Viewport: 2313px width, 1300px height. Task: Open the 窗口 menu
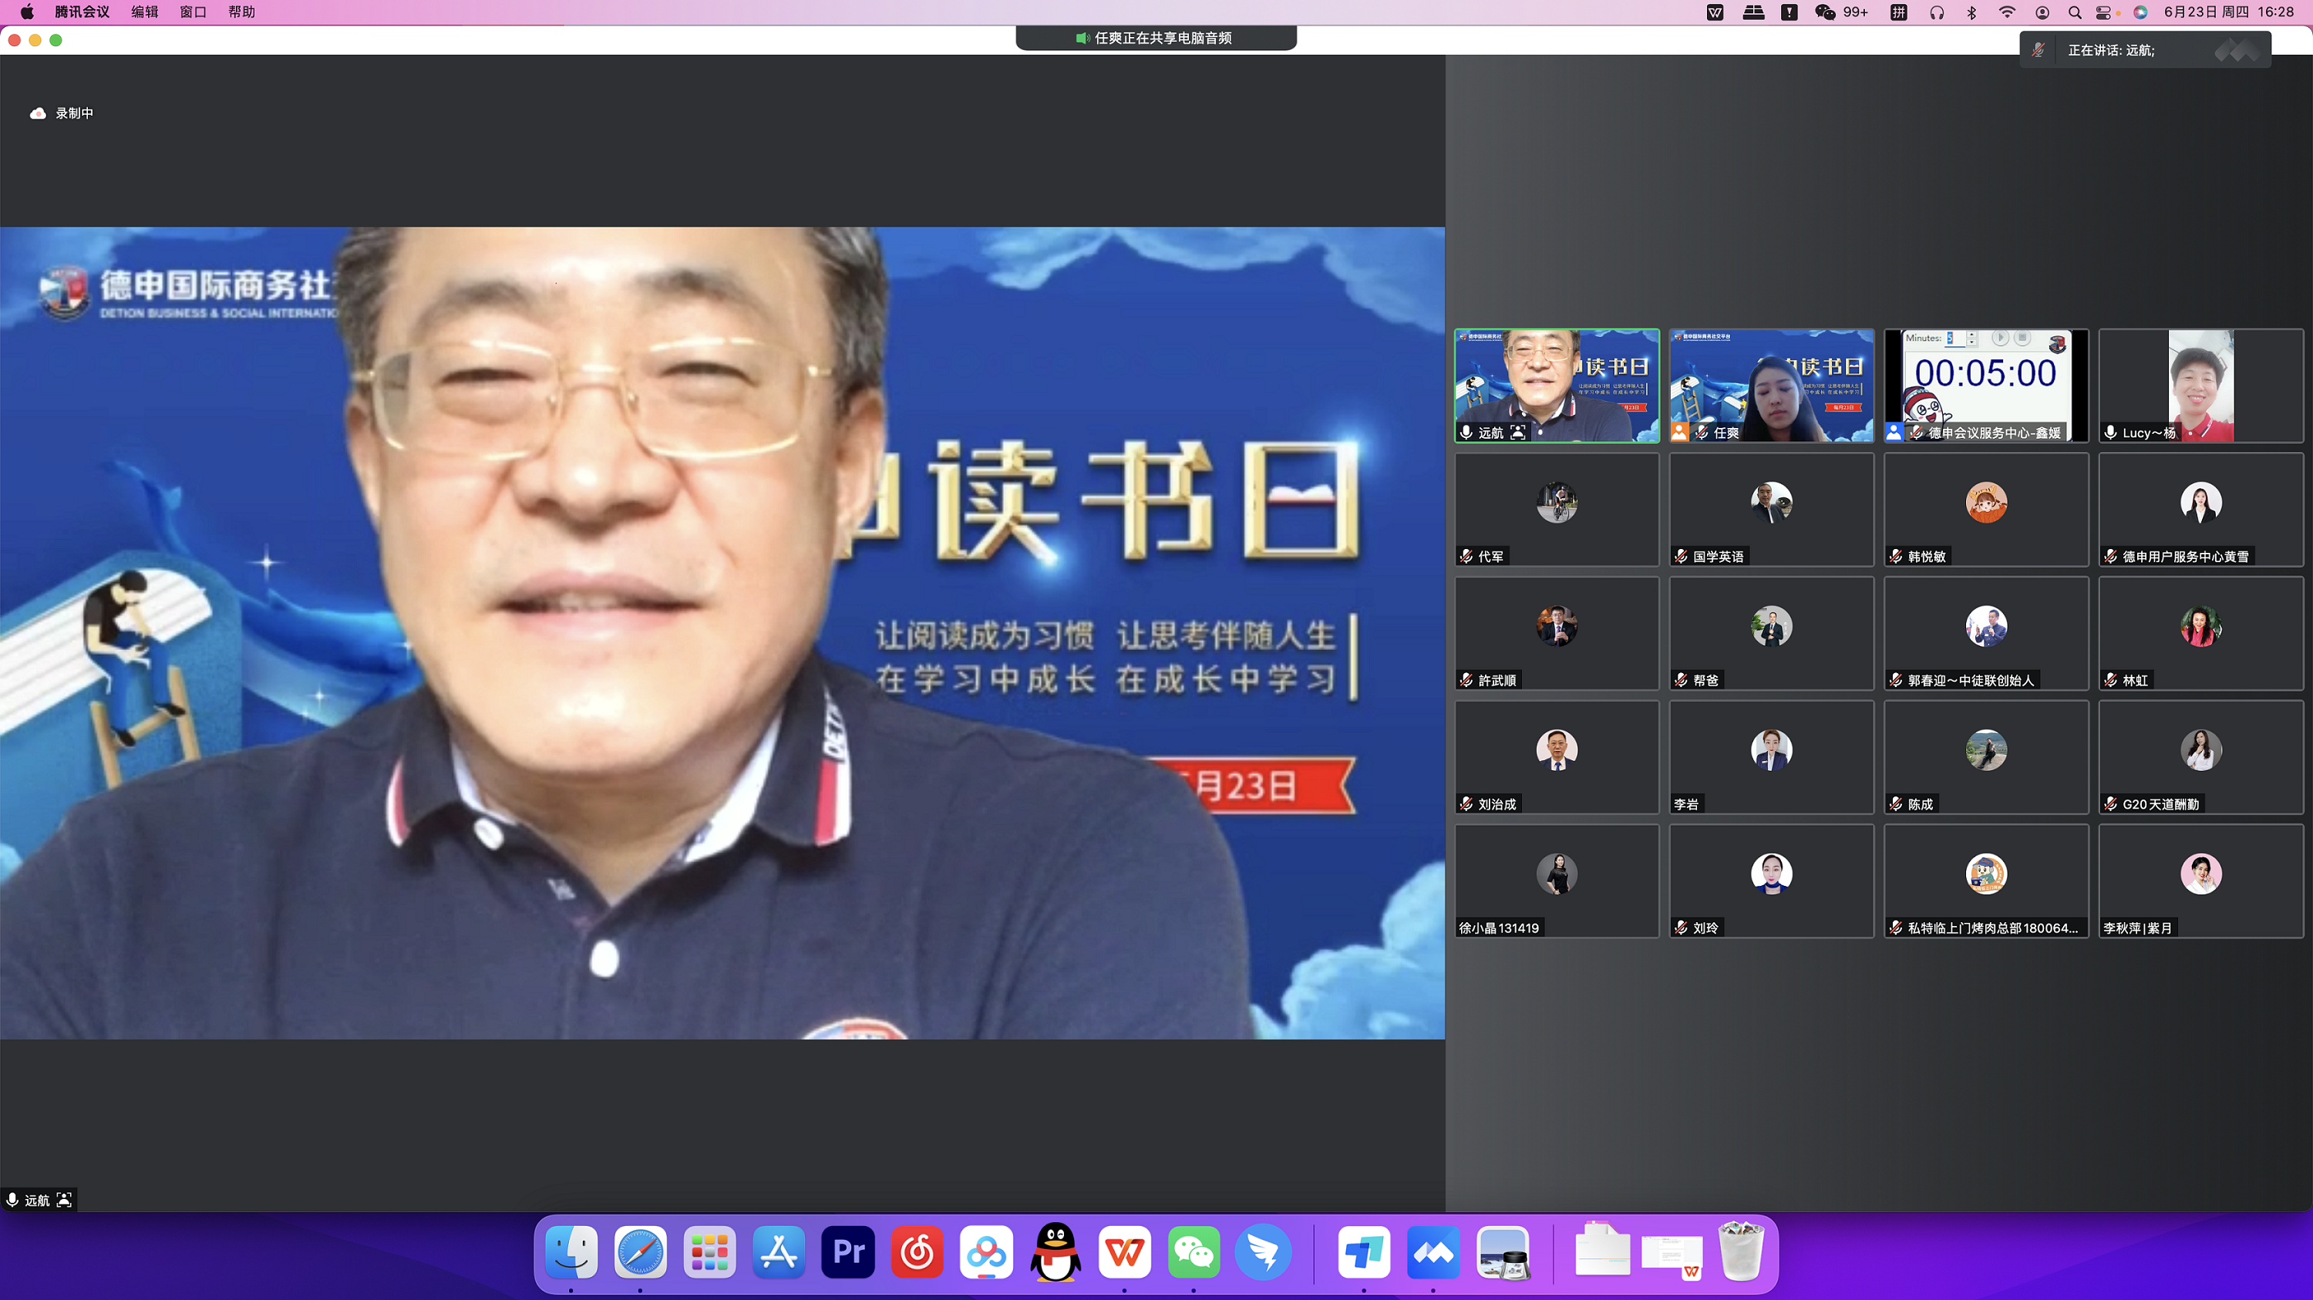[193, 12]
